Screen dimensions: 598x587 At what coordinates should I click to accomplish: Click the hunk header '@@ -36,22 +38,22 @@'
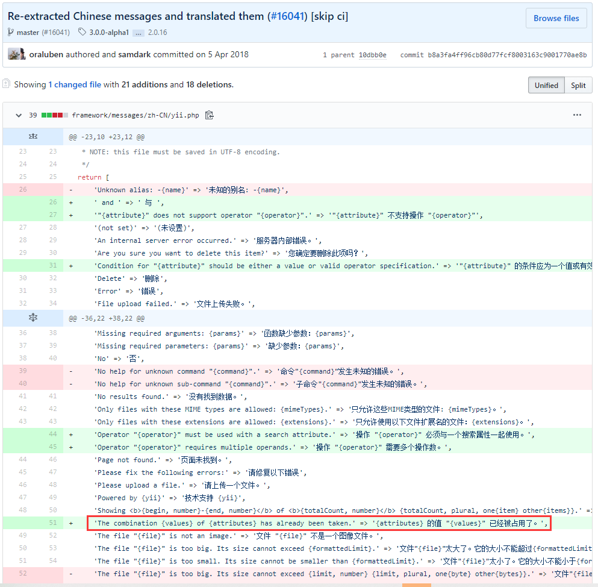[x=107, y=318]
